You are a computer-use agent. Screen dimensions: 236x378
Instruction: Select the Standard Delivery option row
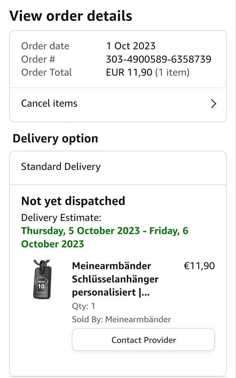(x=61, y=167)
